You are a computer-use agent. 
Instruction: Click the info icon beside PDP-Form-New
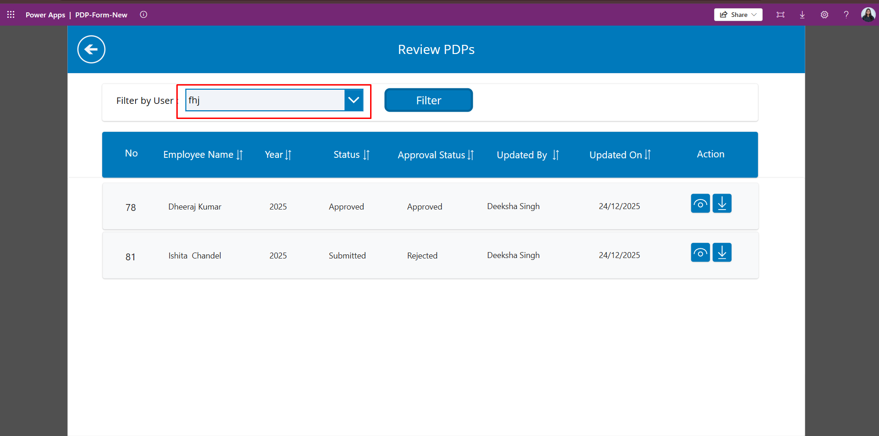click(x=143, y=15)
